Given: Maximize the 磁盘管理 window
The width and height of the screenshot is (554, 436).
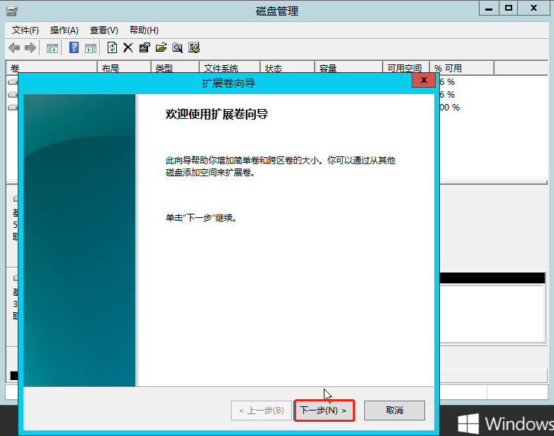Looking at the screenshot, I should click(509, 8).
